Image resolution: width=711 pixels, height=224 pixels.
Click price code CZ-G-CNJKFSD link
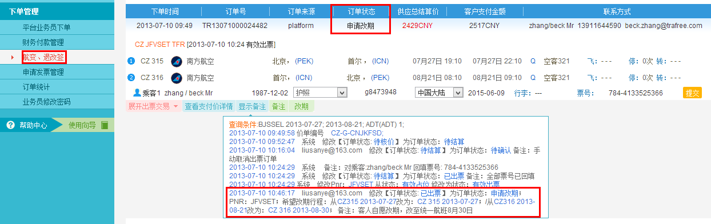[357, 133]
